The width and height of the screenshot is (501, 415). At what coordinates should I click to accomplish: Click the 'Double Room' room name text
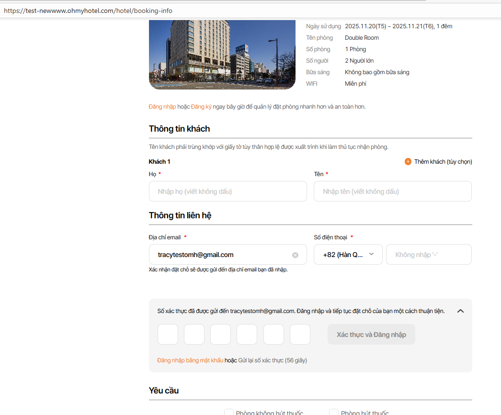(x=362, y=38)
